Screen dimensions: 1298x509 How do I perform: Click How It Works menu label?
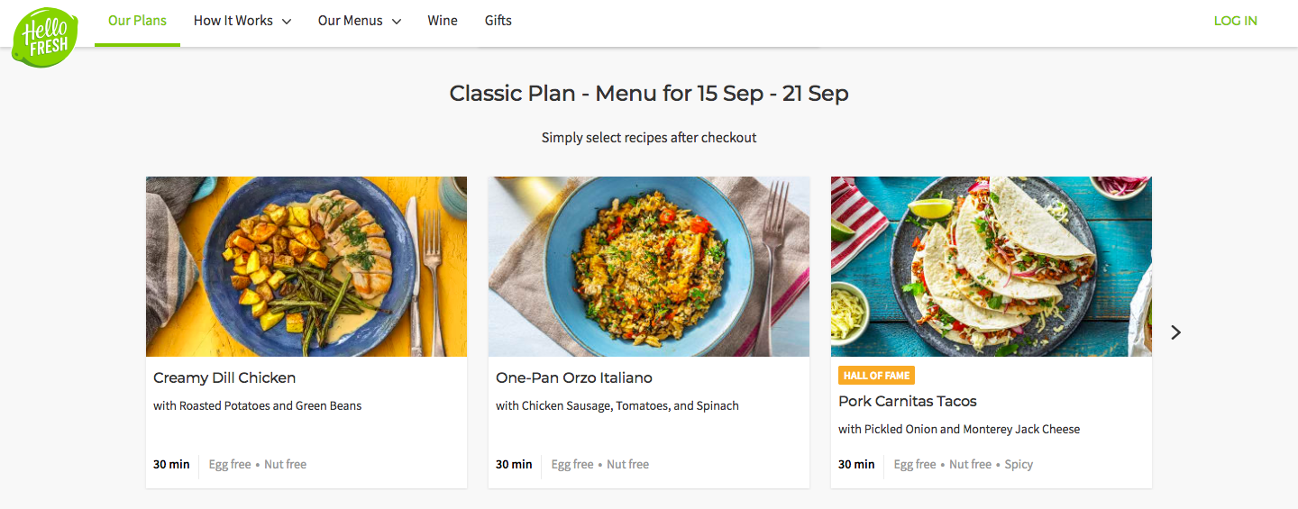pos(233,21)
